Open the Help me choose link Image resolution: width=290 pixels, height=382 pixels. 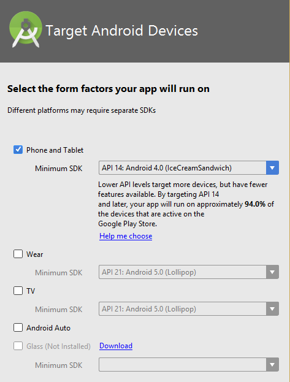coord(126,236)
